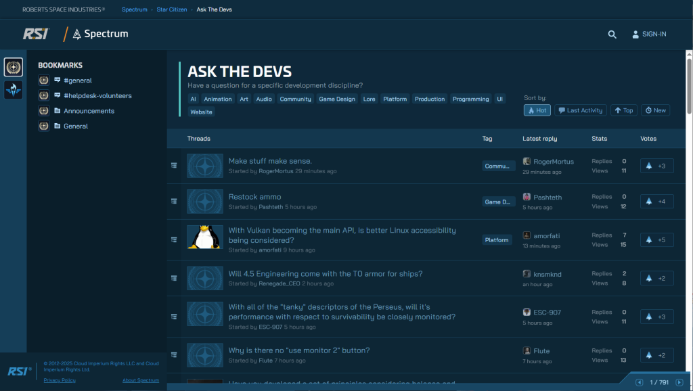Upvote the "Make stuff make sense." thread
Viewport: 693px width, 391px height.
coord(656,166)
